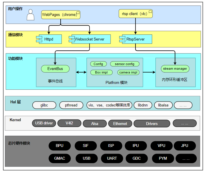206x173 pixels.
Task: Click the component icon beside Httpd
Action: tap(39, 39)
